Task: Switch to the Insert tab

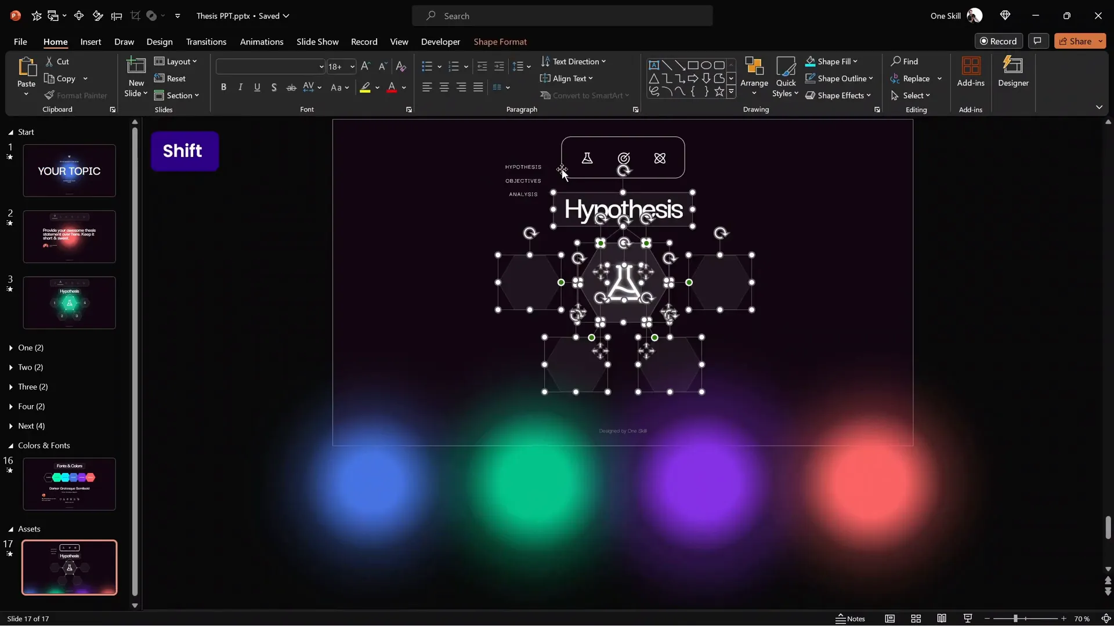Action: pos(91,42)
